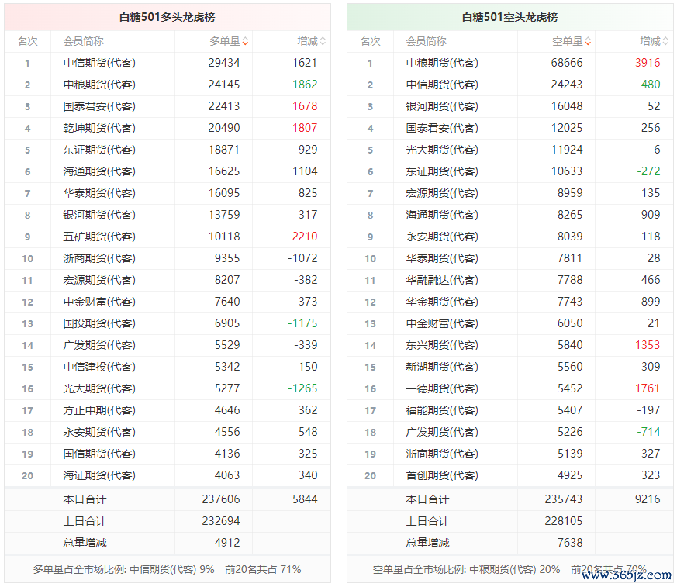This screenshot has width=677, height=587.
Task: Click the 68666 short position value
Action: coord(567,63)
